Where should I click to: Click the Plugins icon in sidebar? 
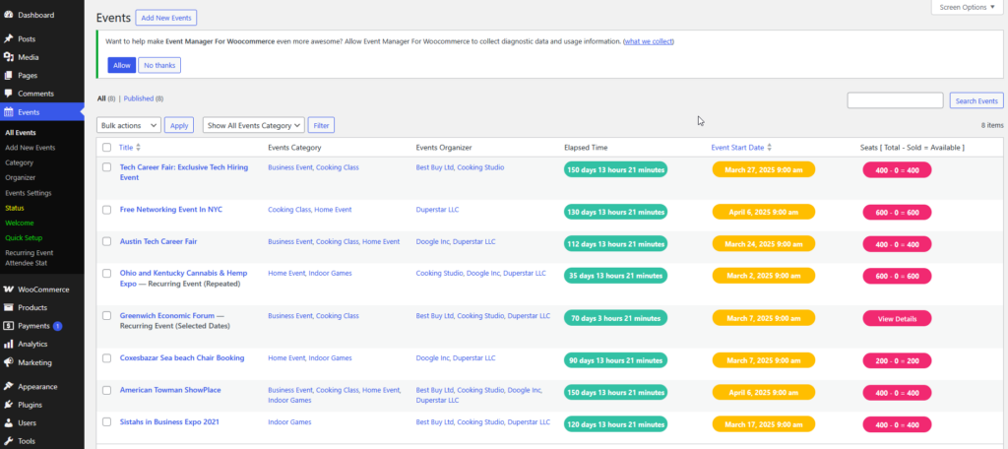(x=9, y=405)
